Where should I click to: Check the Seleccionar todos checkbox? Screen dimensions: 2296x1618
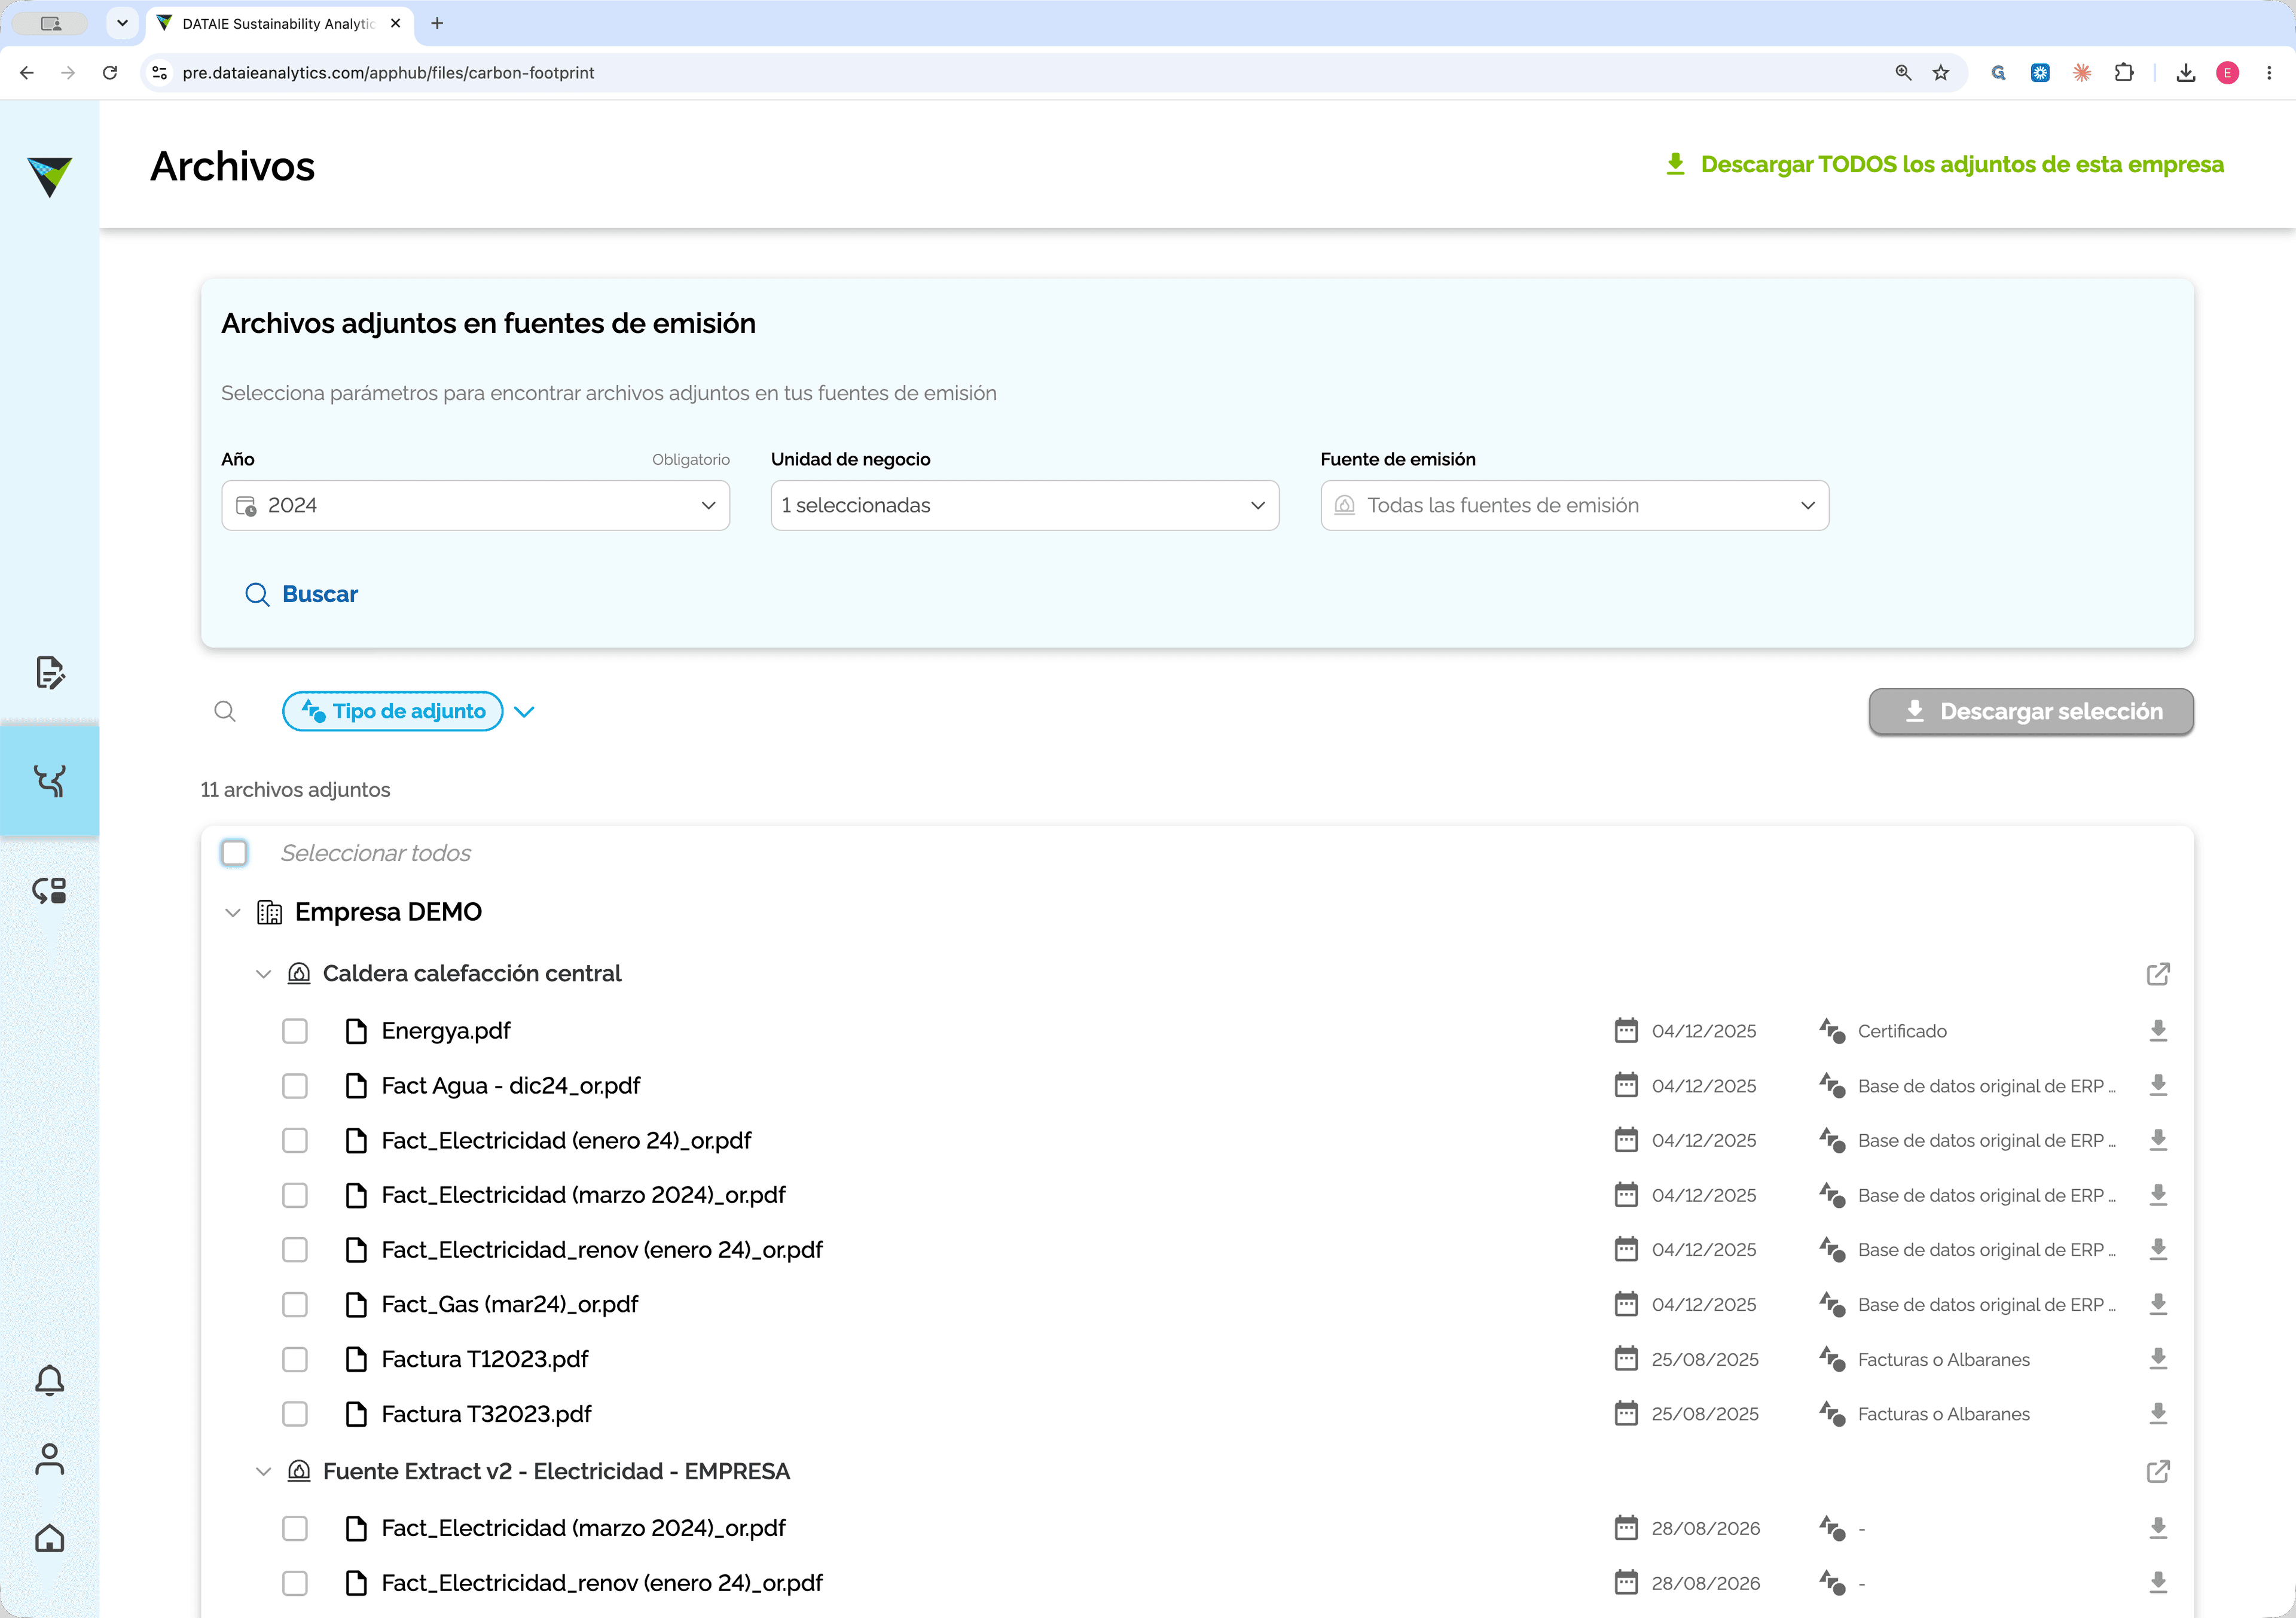click(x=234, y=853)
